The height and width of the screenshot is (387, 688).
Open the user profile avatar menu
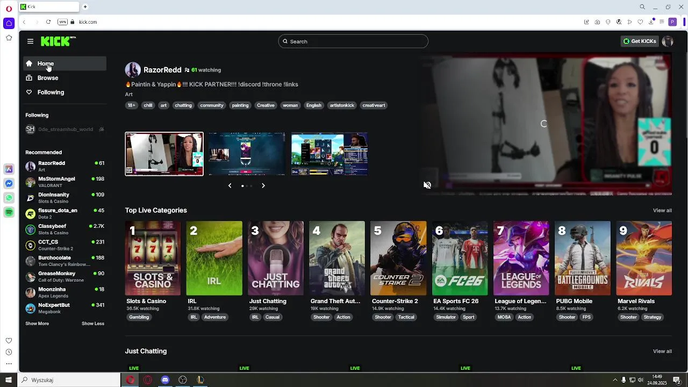(x=668, y=41)
